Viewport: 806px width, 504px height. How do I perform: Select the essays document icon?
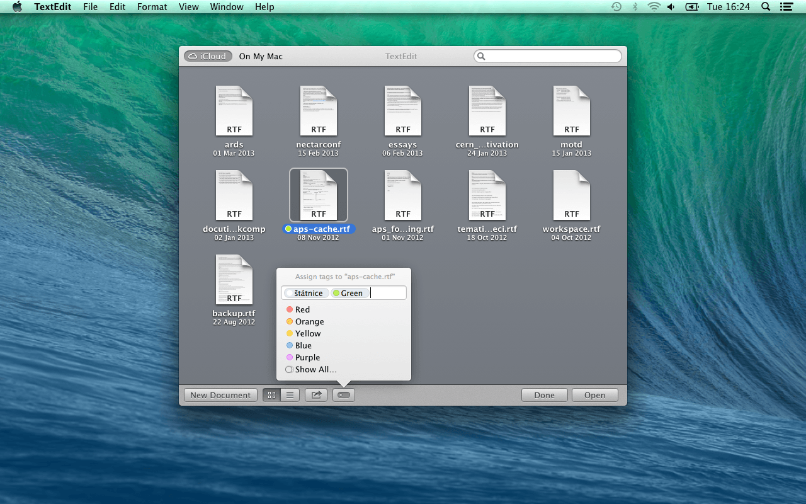[x=403, y=111]
